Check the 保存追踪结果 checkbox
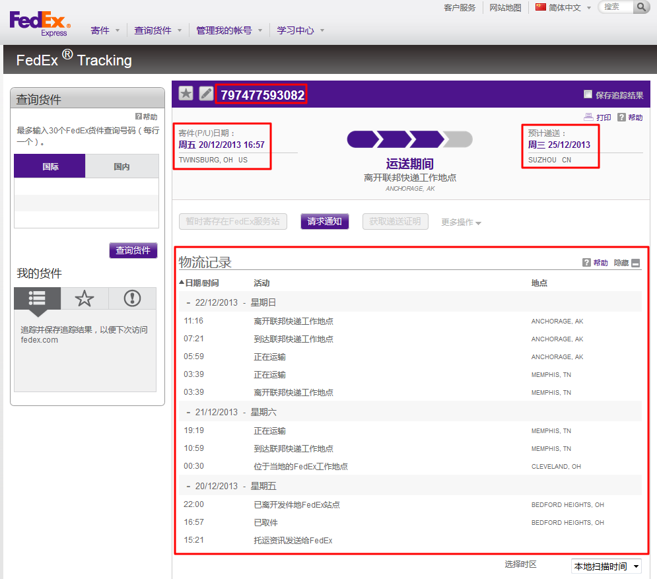Image resolution: width=657 pixels, height=579 pixels. (x=588, y=94)
